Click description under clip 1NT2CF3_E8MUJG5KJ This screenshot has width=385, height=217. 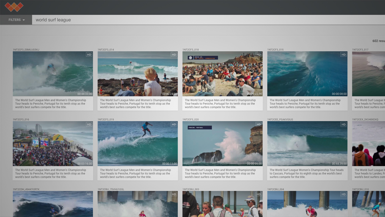[51, 103]
